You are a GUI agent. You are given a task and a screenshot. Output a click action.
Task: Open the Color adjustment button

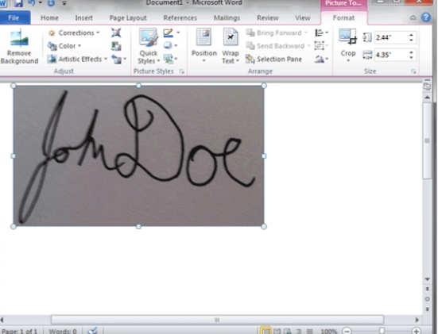pos(64,46)
